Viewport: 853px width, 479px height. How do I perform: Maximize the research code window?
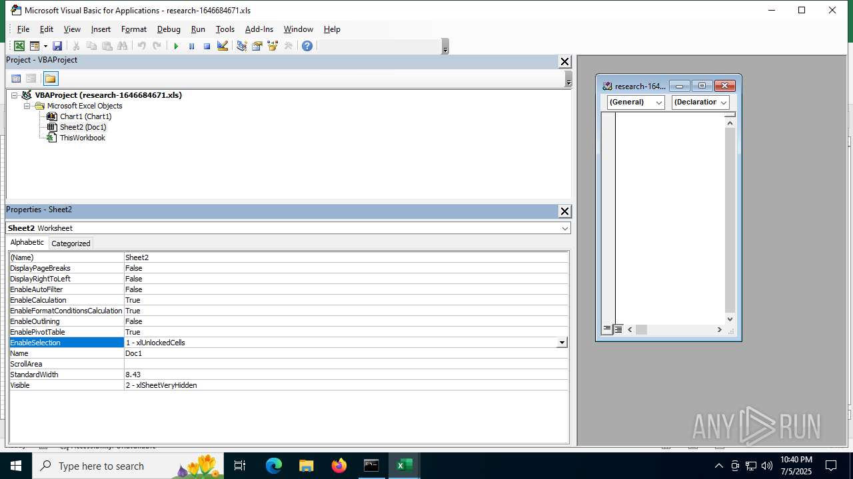coord(702,86)
